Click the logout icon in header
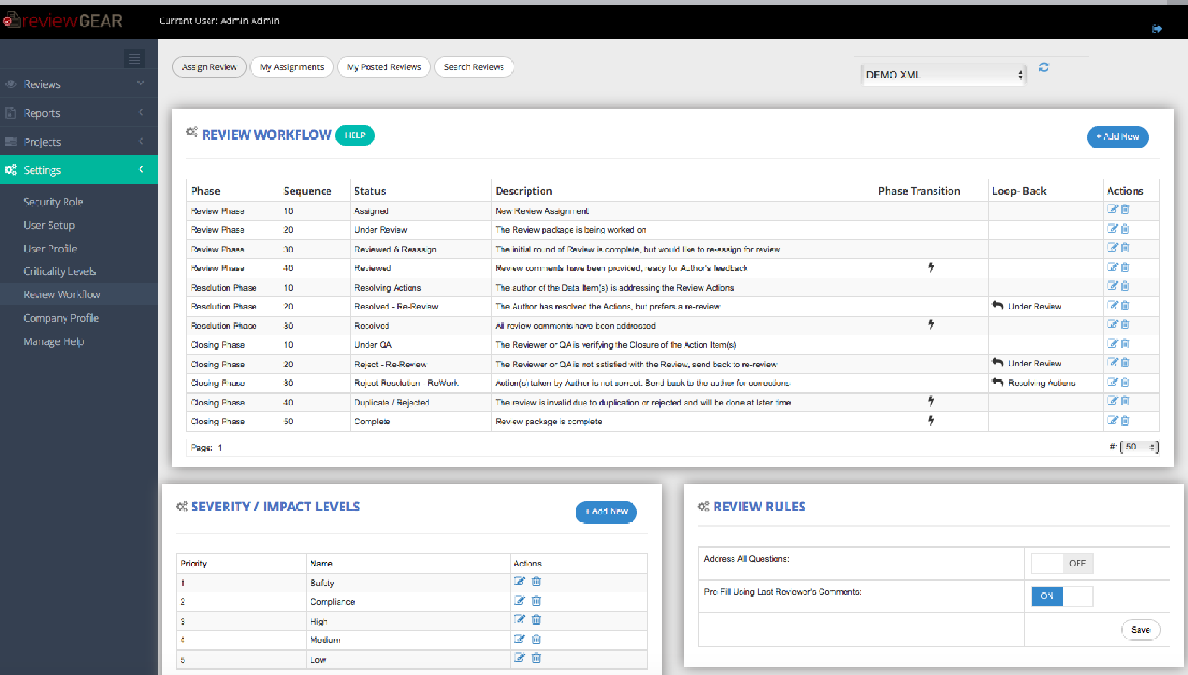Viewport: 1188px width, 675px height. [1157, 28]
